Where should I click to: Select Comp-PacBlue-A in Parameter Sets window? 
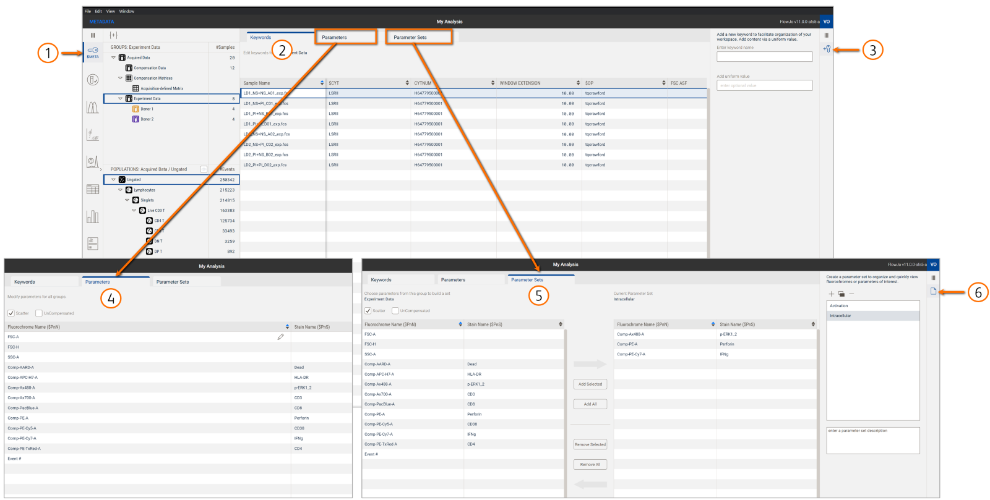464,404
